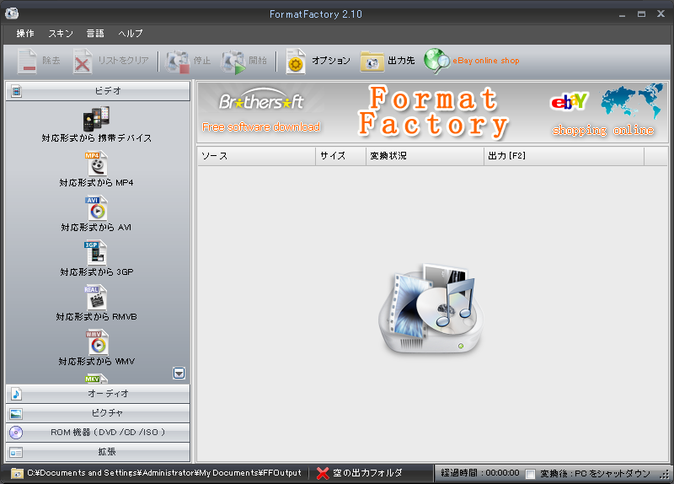The image size is (674, 484).
Task: Click 対応形式から RMVB label
Action: coord(96,317)
